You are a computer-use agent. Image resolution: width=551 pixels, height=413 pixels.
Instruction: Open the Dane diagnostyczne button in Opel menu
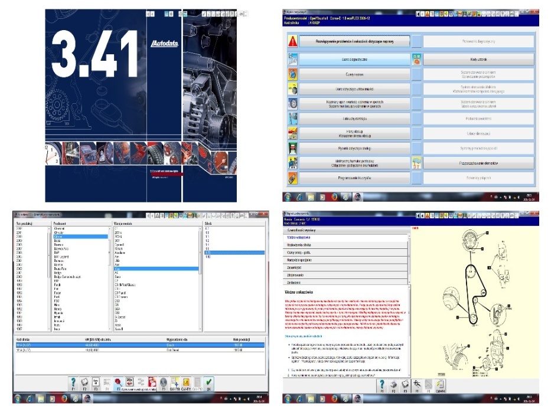[354, 60]
